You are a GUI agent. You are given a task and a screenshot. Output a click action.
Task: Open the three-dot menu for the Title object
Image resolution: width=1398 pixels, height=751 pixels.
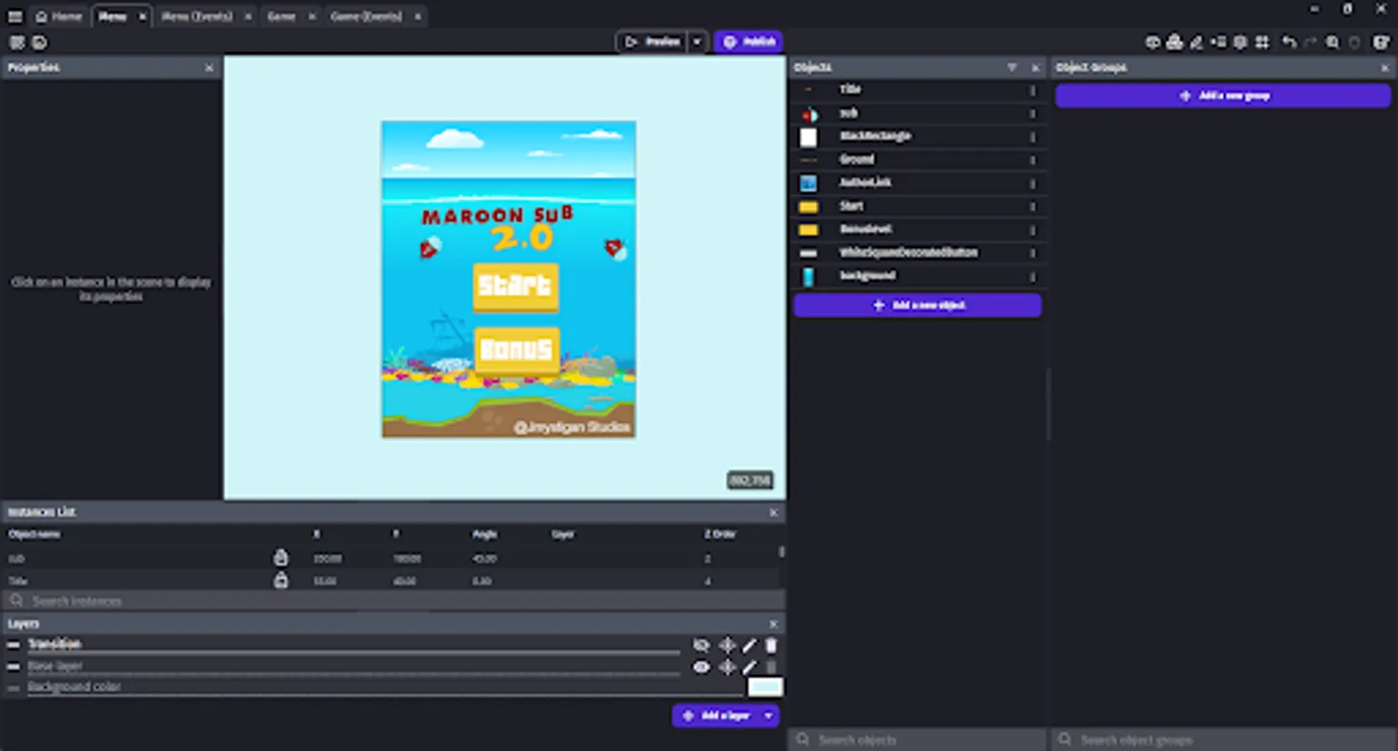pos(1033,90)
